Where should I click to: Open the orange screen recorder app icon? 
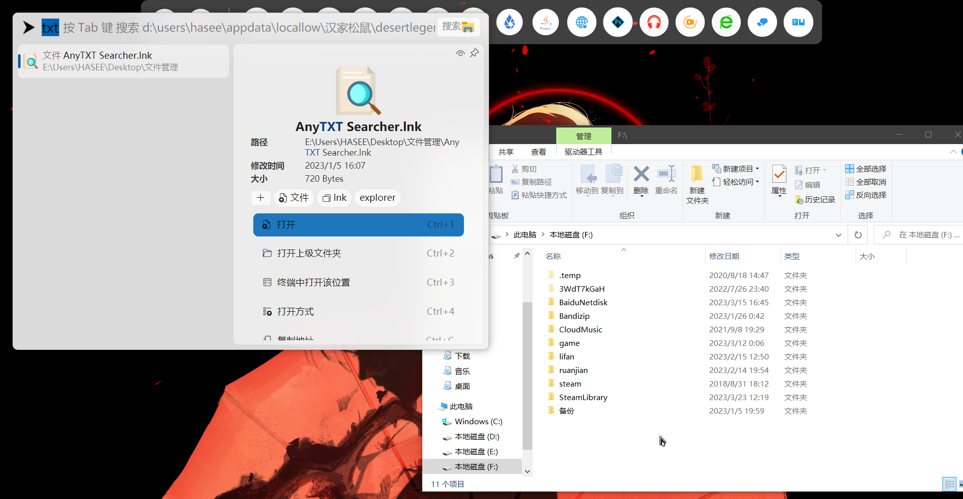(x=690, y=22)
